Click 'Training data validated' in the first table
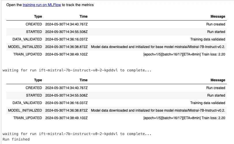 click(x=207, y=39)
